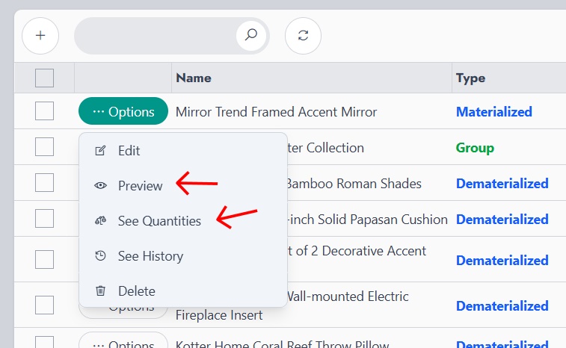The height and width of the screenshot is (348, 566).
Task: Click the eye icon next to Preview
Action: pyautogui.click(x=100, y=186)
